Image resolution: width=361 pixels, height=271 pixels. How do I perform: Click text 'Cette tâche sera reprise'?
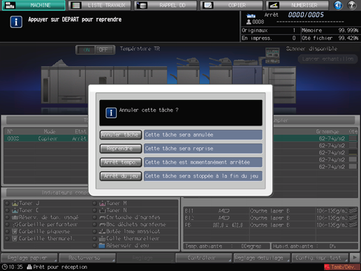point(179,149)
